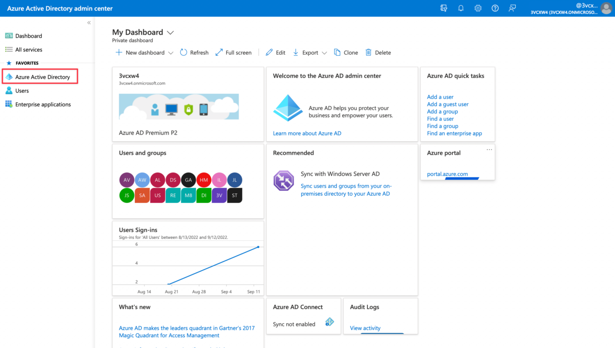
Task: Open notifications with the bell icon
Action: click(x=461, y=8)
